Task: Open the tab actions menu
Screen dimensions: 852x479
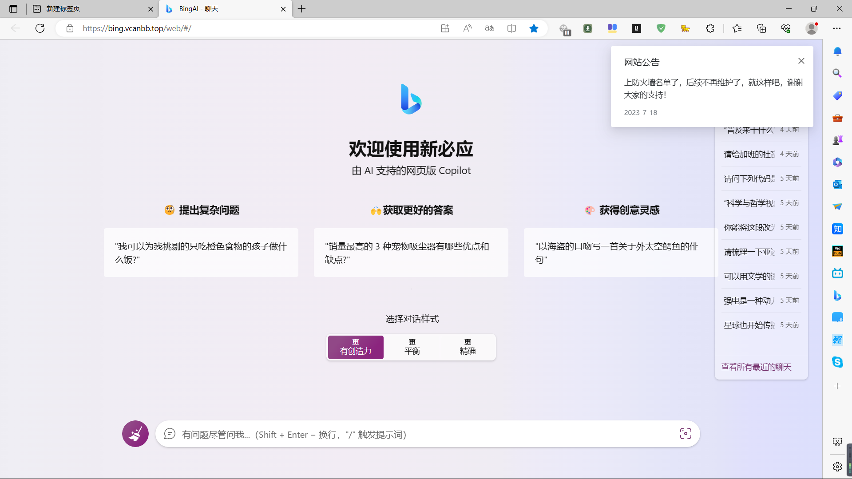Action: coord(13,9)
